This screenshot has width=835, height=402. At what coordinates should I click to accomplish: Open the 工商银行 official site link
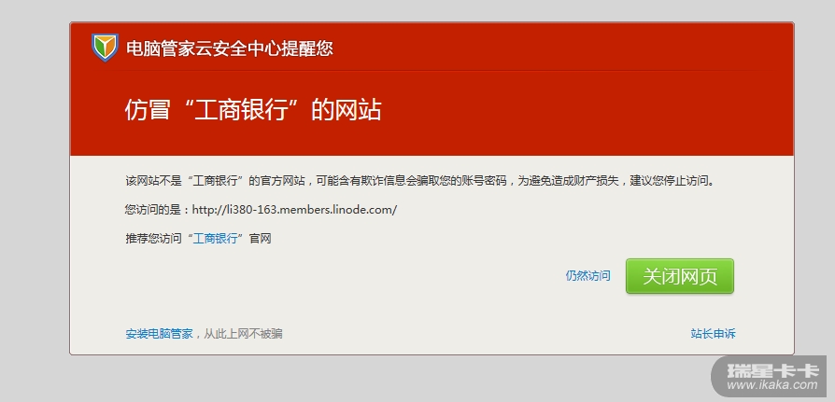pyautogui.click(x=215, y=238)
